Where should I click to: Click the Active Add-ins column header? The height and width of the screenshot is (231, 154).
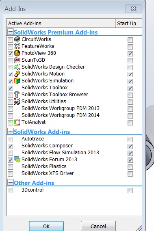[x=61, y=23]
